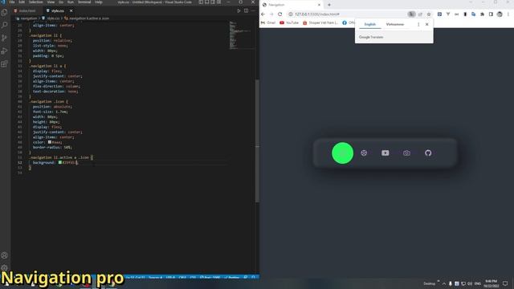Open the Run menu in VS Code

click(71, 2)
